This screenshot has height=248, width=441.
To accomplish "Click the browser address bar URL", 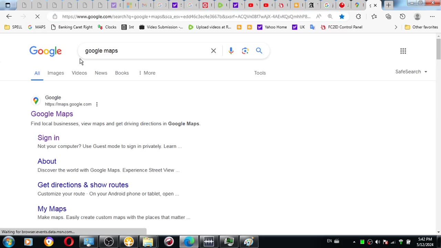I will 186,17.
